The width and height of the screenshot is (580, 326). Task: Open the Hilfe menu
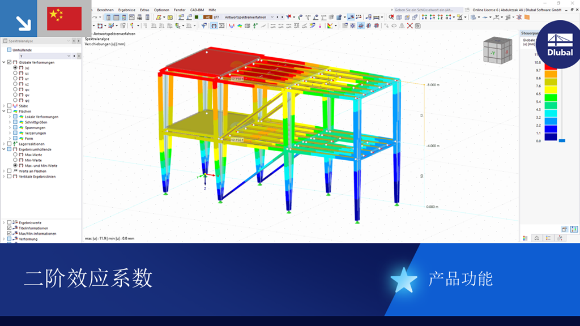pos(212,10)
